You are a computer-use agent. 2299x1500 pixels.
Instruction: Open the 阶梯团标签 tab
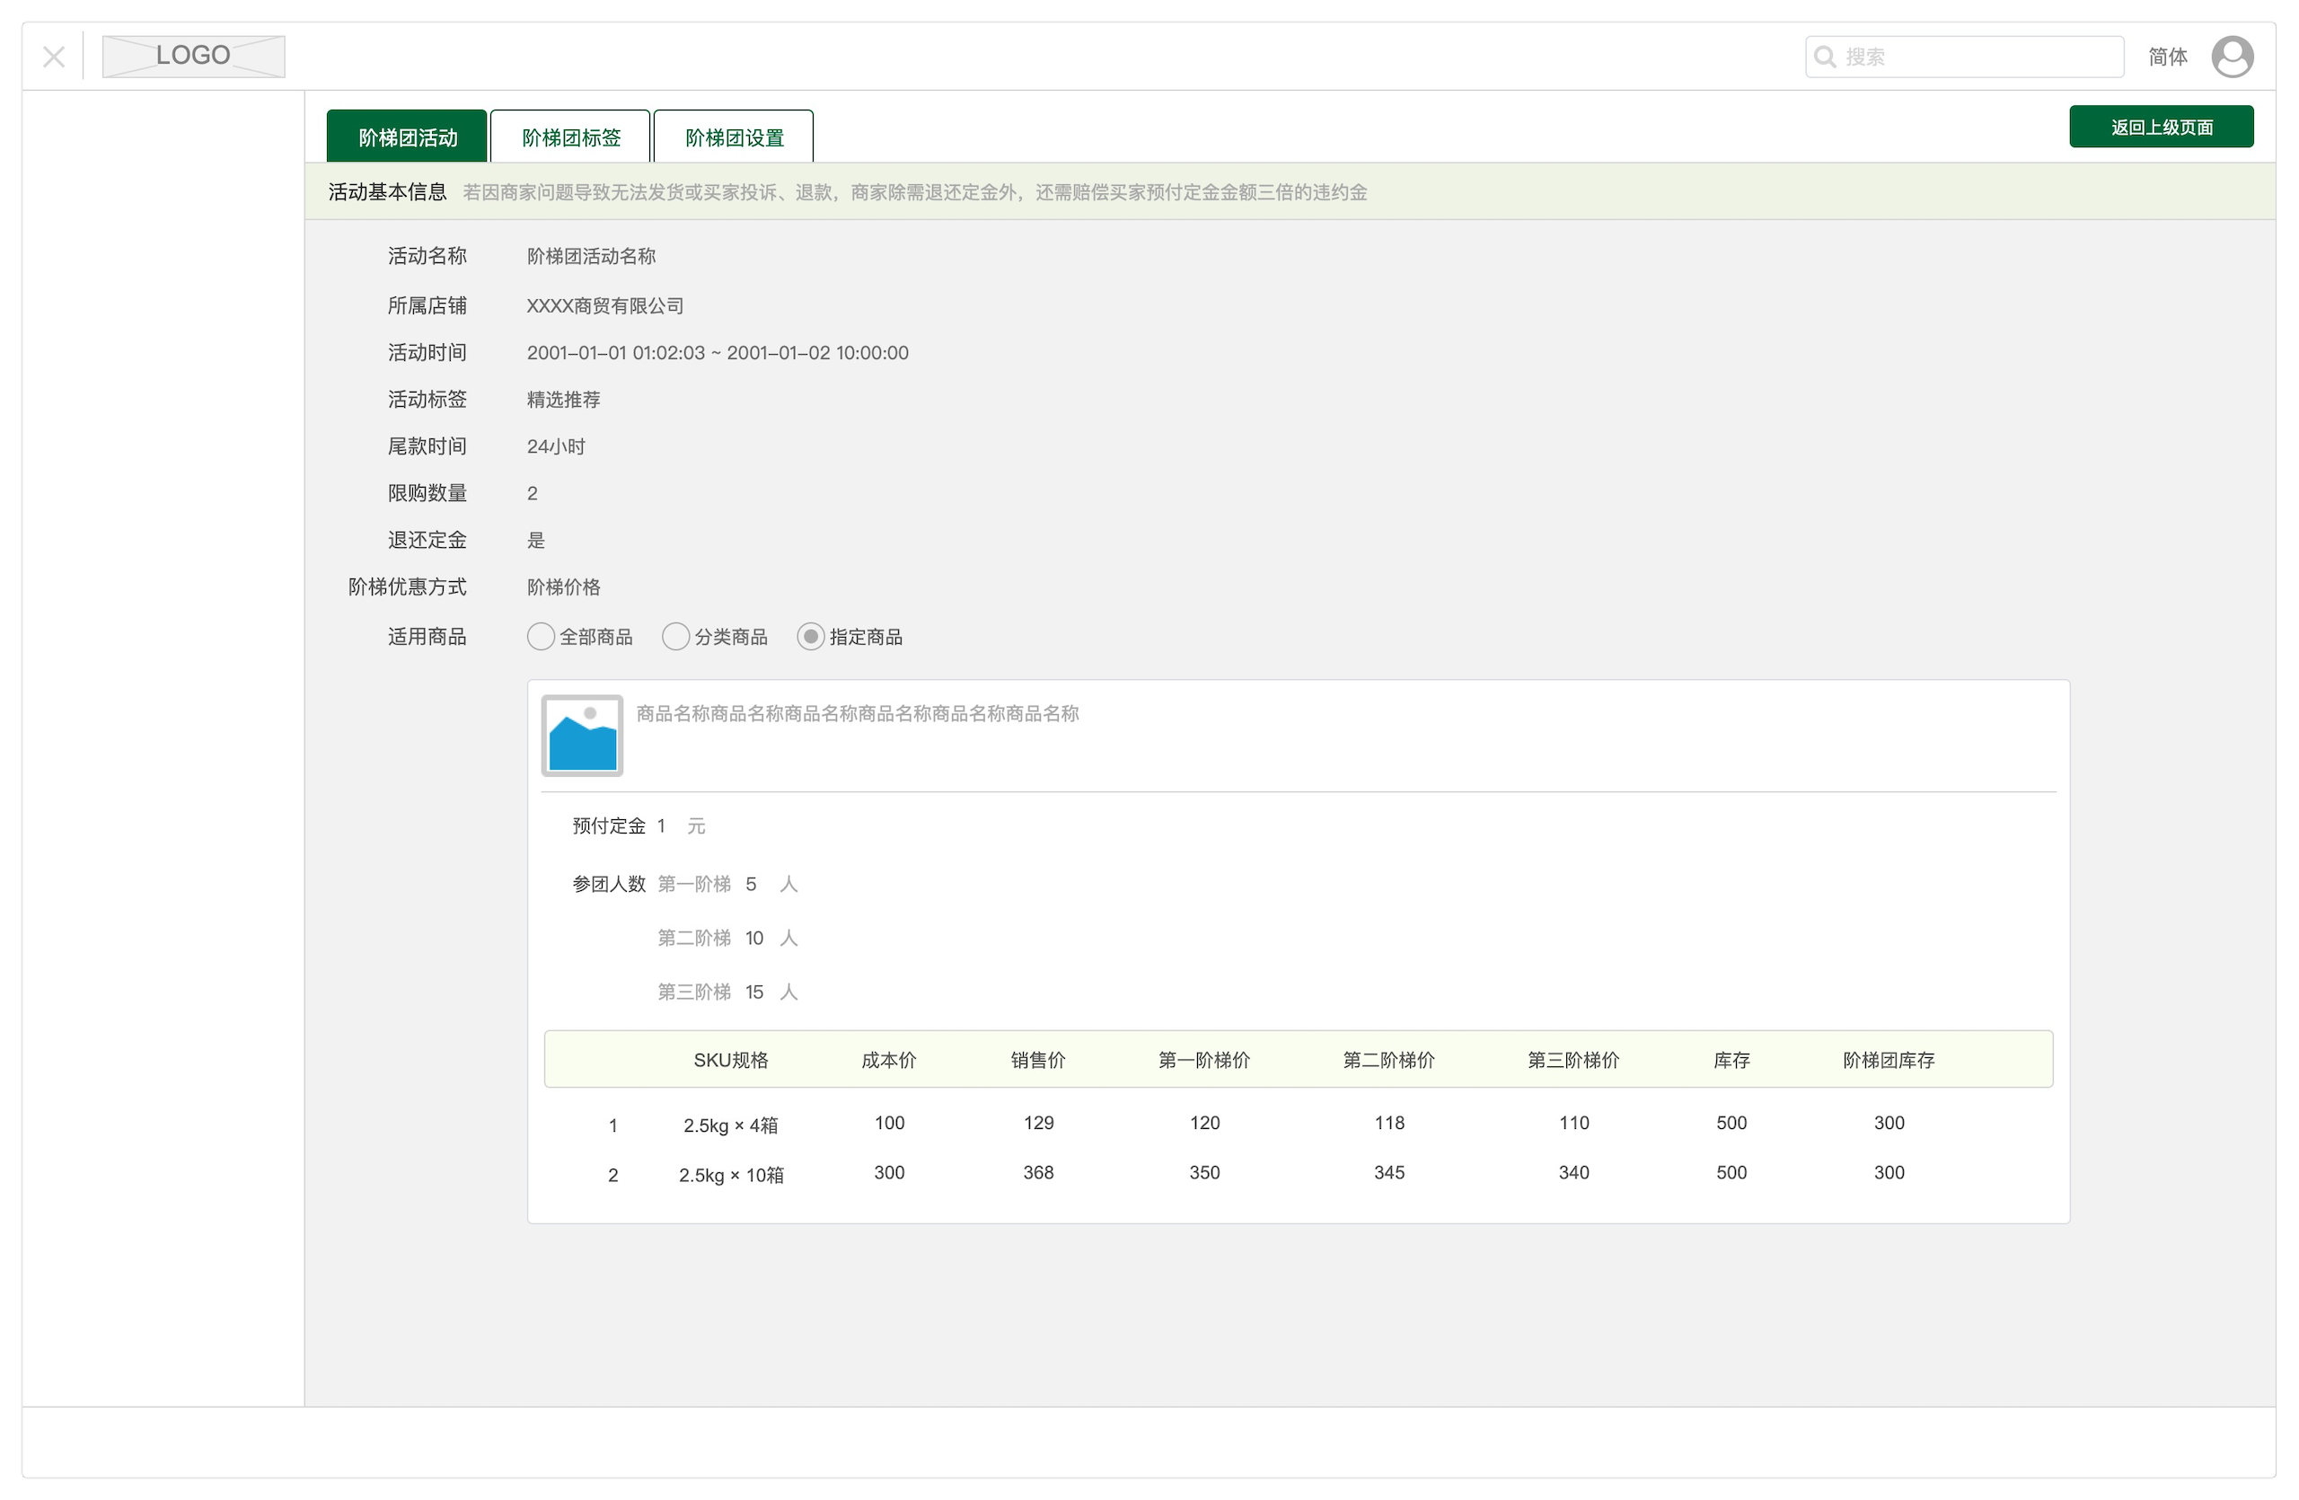[571, 137]
